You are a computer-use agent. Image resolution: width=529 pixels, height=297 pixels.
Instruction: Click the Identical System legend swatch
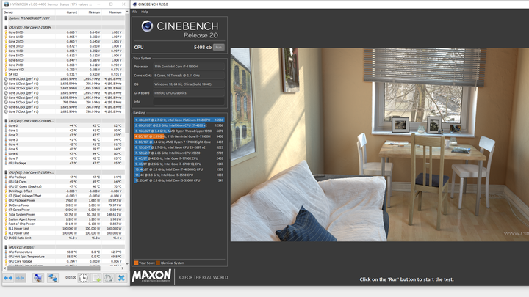coord(158,263)
